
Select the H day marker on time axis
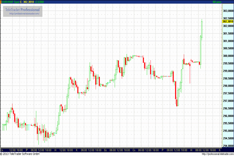[x=55, y=150]
